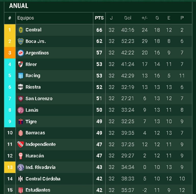
Task: Click the Boca Jrs. club badge
Action: pos(20,41)
